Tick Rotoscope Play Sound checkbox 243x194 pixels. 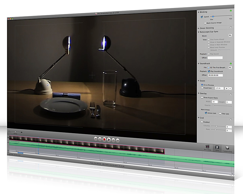[209, 54]
